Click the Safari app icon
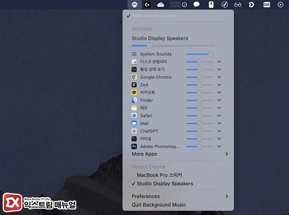Image resolution: width=289 pixels, height=215 pixels. coord(134,116)
